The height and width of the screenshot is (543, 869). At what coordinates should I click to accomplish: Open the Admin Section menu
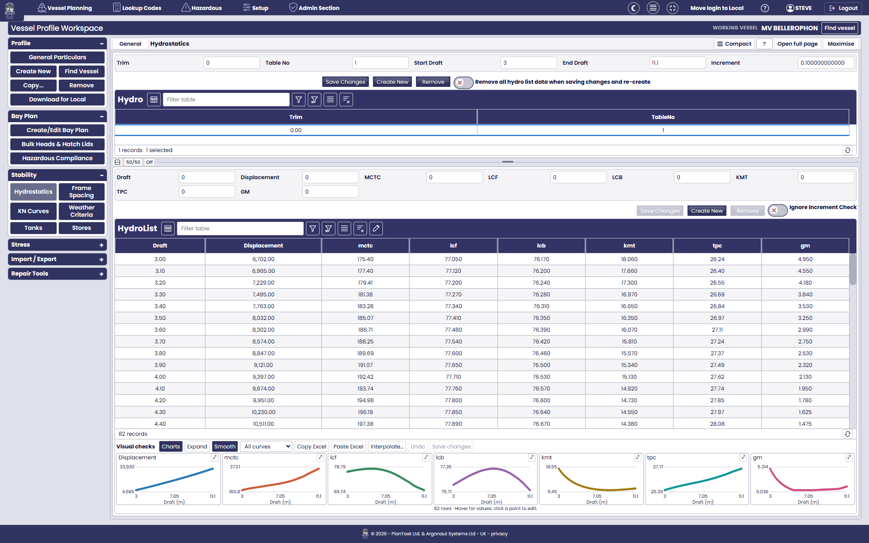coord(314,8)
